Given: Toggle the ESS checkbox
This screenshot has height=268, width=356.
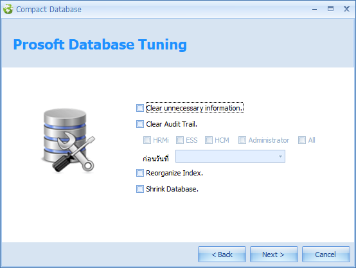Looking at the screenshot, I should pyautogui.click(x=180, y=140).
